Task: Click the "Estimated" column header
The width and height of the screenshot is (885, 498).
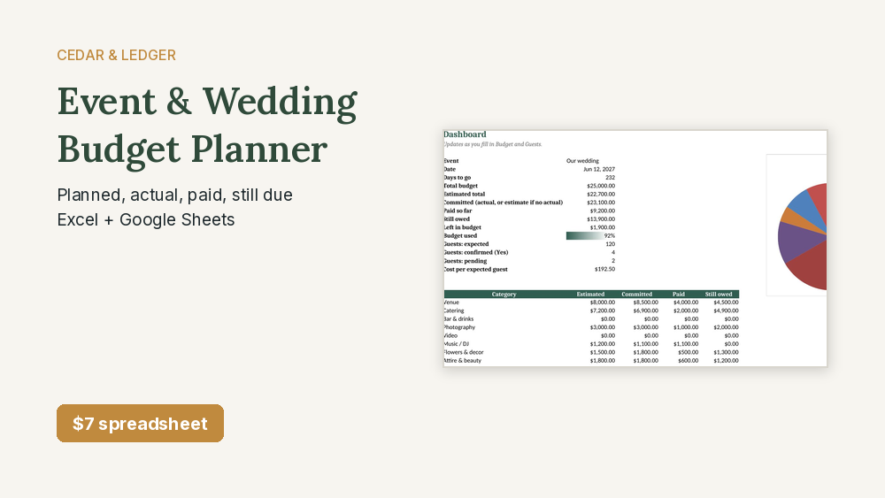Action: [590, 295]
